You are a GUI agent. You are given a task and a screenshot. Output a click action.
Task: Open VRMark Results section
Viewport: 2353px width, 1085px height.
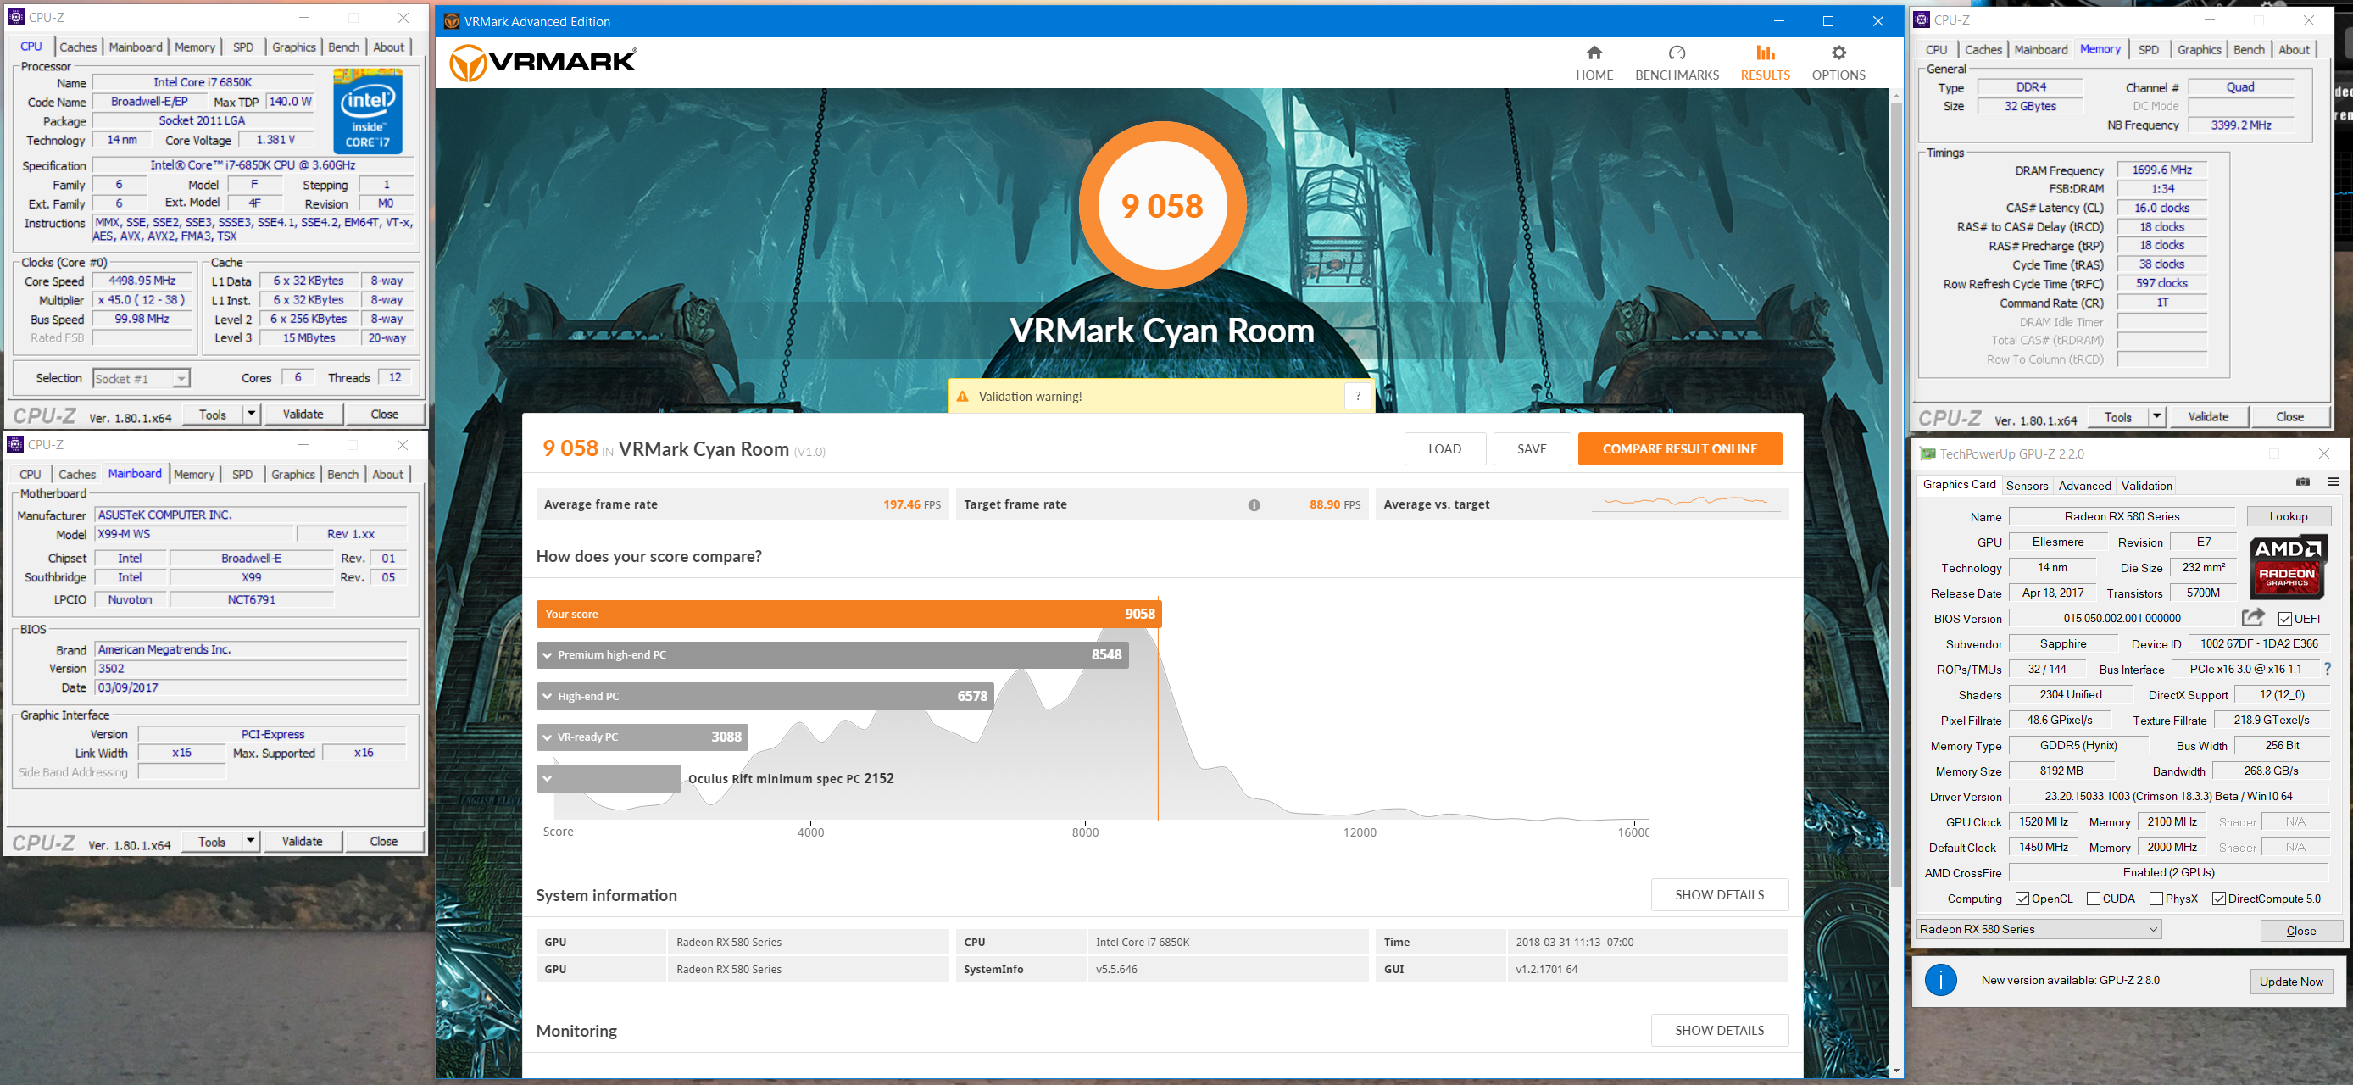1765,63
